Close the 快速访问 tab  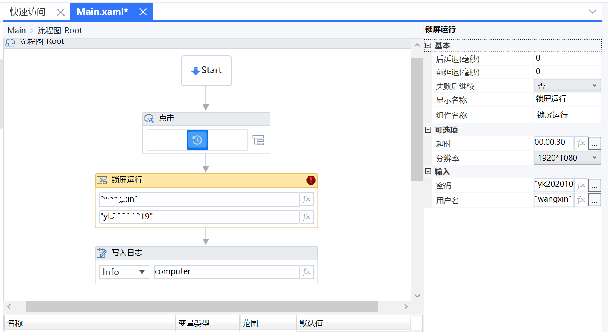pos(61,12)
